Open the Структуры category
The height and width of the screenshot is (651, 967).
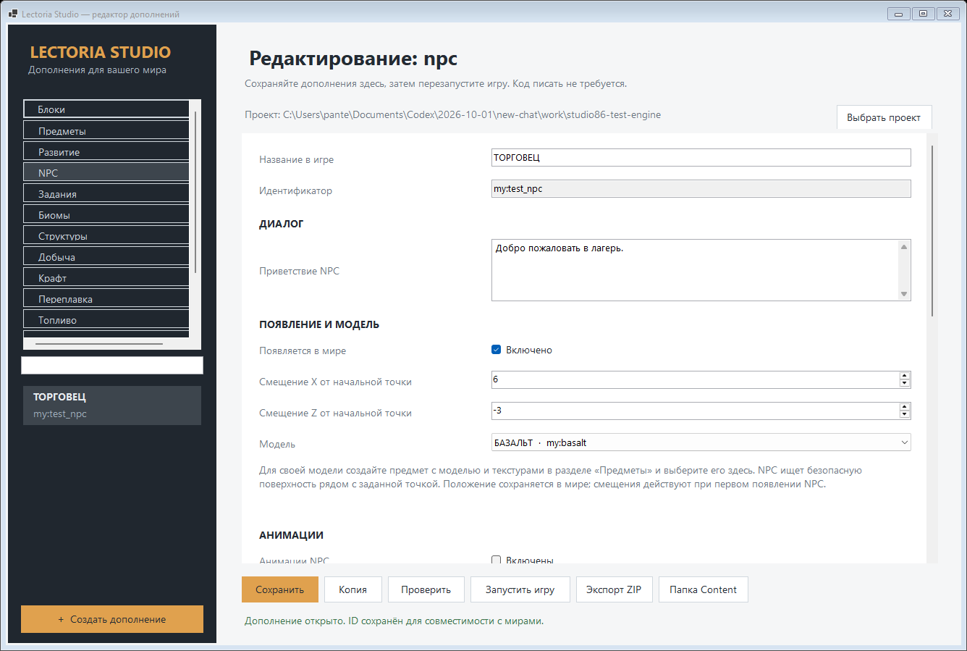click(x=106, y=235)
